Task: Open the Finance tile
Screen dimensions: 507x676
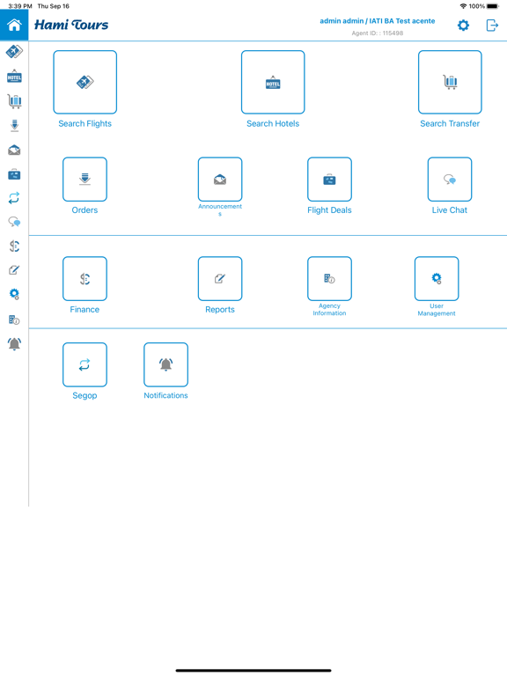Action: (x=84, y=278)
